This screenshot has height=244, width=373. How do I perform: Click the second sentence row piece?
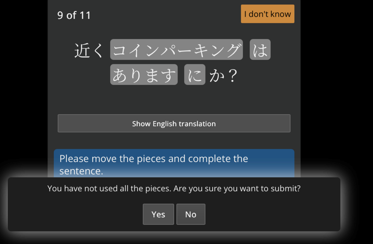260,49
